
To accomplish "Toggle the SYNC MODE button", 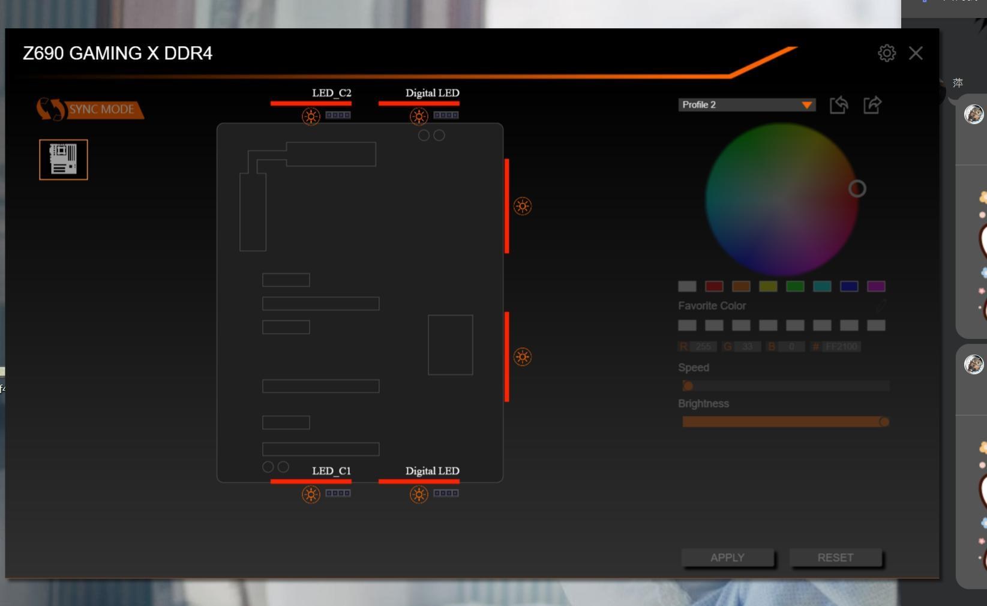I will (x=91, y=109).
